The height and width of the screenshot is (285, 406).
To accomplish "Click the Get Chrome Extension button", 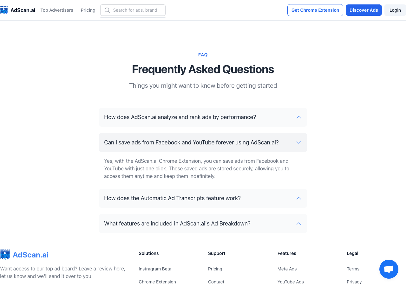I will (315, 10).
